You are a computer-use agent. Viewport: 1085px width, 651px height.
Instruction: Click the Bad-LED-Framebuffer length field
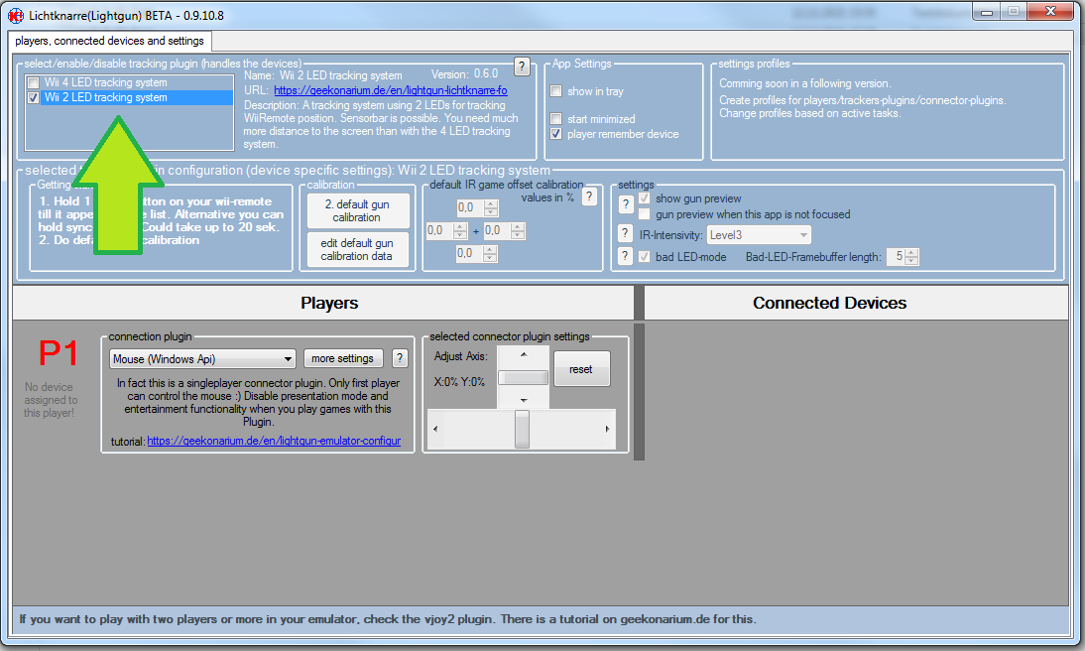897,257
